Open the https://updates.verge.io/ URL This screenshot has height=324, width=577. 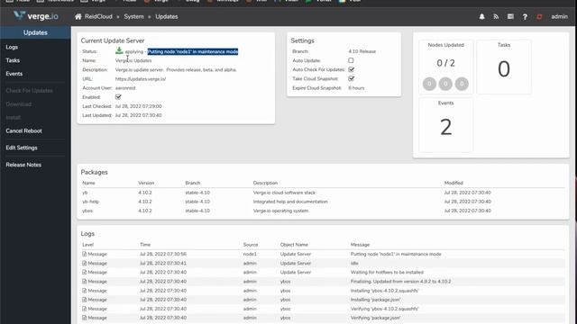pos(141,79)
